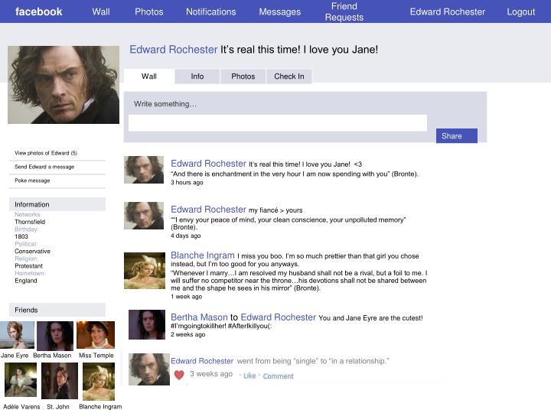
Task: Click the Logout link
Action: tap(521, 11)
